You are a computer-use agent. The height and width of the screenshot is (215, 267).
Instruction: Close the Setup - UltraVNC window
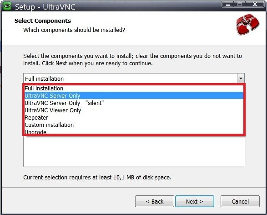pyautogui.click(x=255, y=4)
